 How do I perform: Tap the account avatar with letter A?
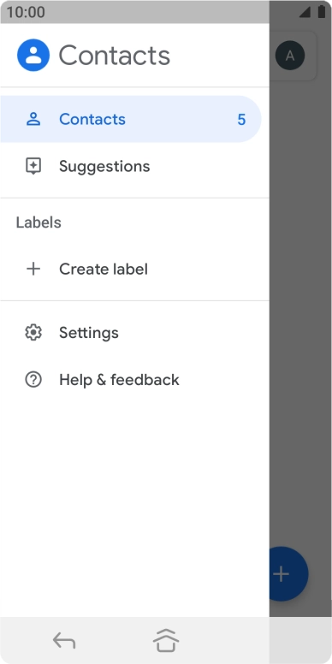[x=290, y=56]
